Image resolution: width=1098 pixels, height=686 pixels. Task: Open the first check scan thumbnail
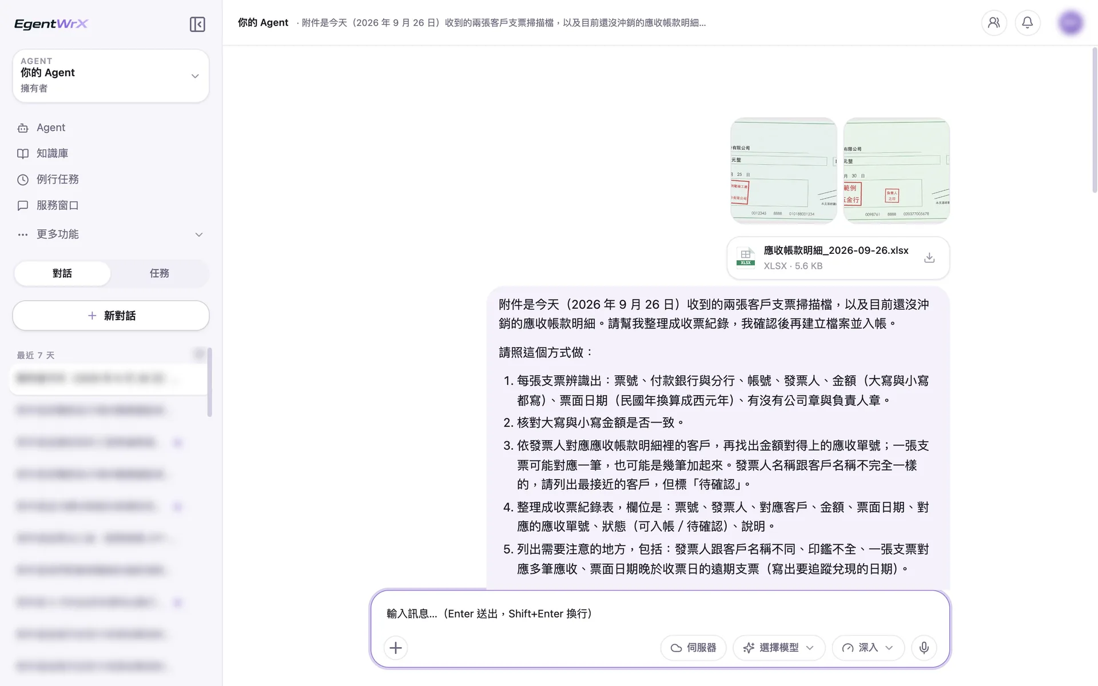coord(783,170)
